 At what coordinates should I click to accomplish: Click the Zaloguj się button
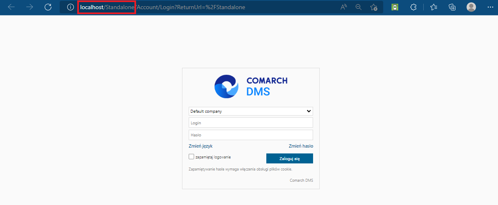pyautogui.click(x=290, y=158)
